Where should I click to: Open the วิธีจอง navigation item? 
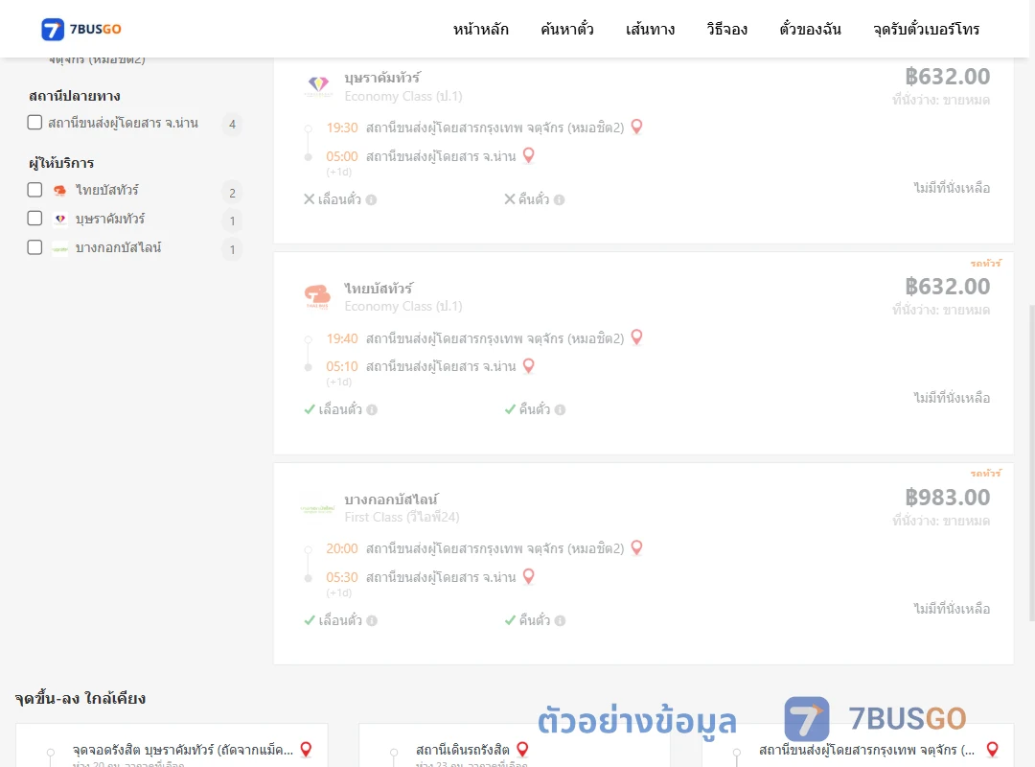(x=726, y=29)
